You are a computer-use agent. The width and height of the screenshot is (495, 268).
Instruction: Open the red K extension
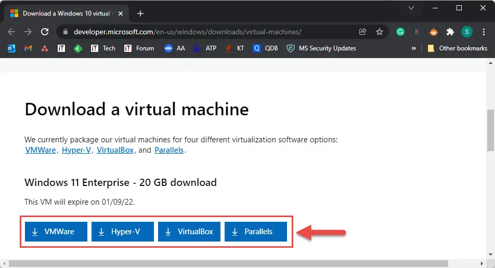click(x=416, y=32)
